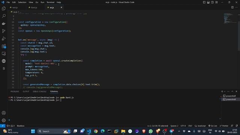The height and width of the screenshot is (135, 240).
Task: Open Customize Layout icon in title bar
Action: tap(216, 2)
